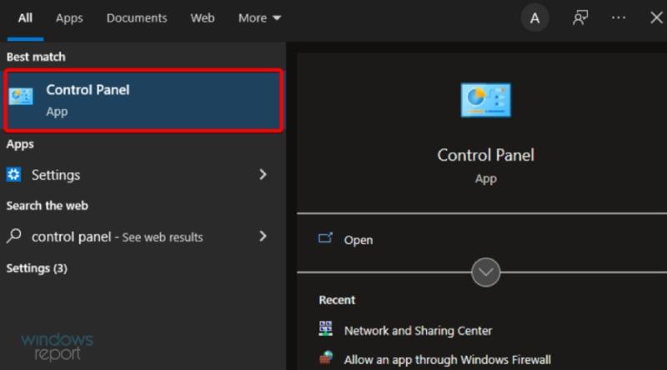667x370 pixels.
Task: Click the Settings gear icon
Action: (13, 174)
